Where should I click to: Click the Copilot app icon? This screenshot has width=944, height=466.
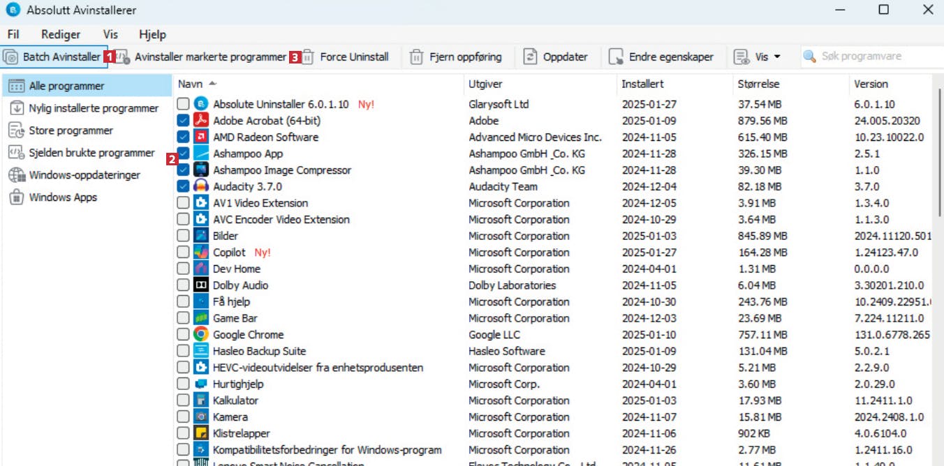(x=201, y=253)
